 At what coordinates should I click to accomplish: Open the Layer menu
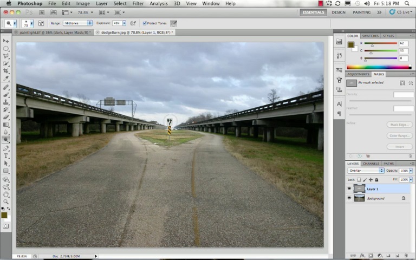pyautogui.click(x=102, y=3)
